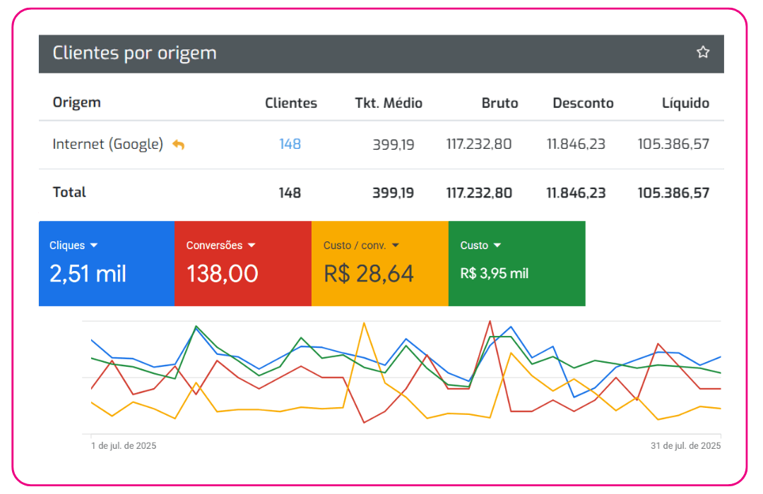Expand the Custo / conv. dropdown arrow
Image resolution: width=763 pixels, height=494 pixels.
click(395, 246)
